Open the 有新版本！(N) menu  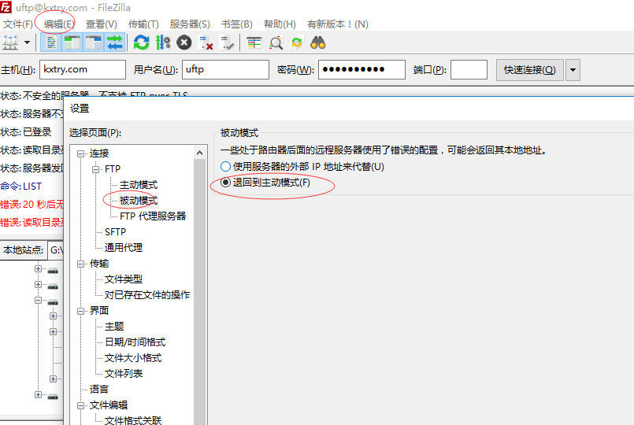(x=338, y=24)
